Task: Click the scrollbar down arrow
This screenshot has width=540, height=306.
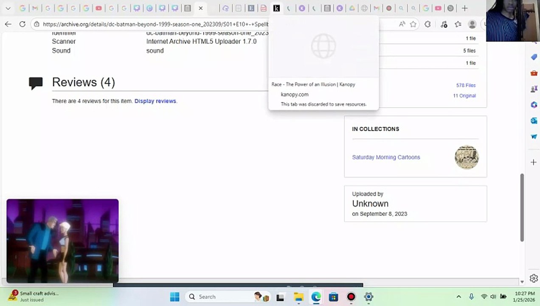Action: 522,282
